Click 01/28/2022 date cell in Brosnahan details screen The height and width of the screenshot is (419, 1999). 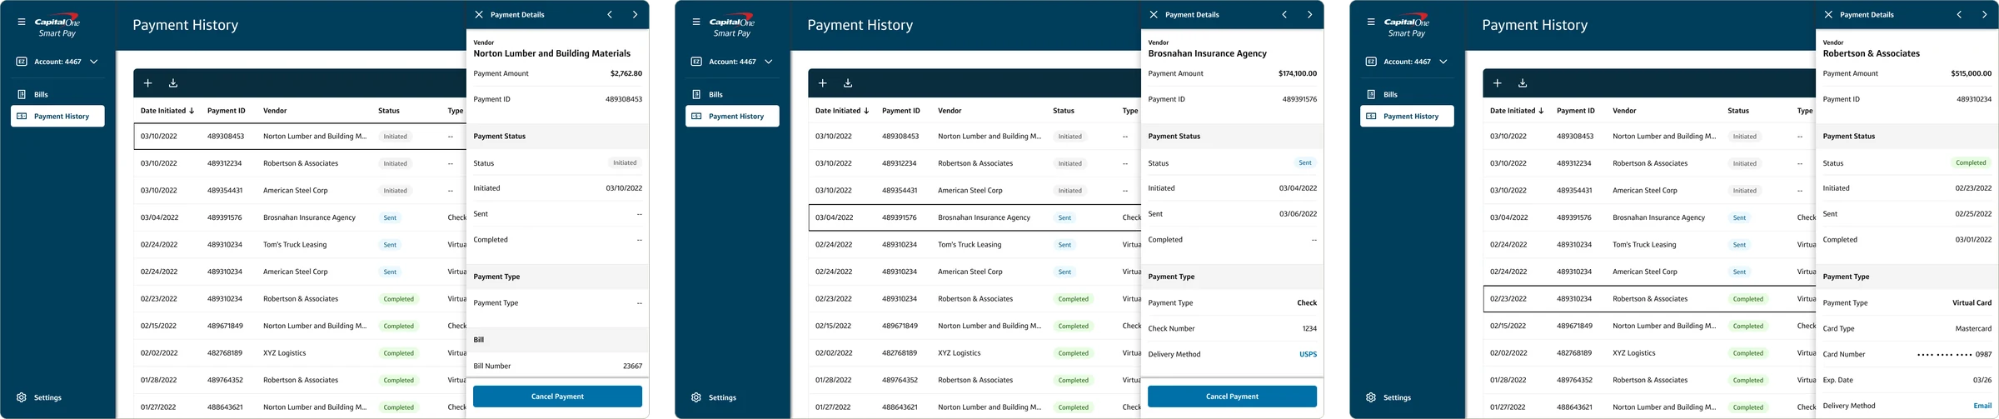pyautogui.click(x=833, y=381)
